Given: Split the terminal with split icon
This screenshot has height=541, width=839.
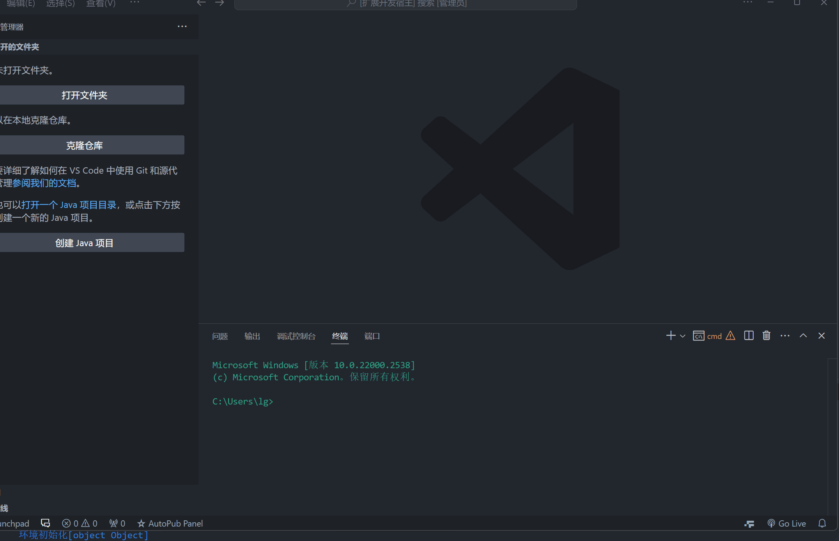Looking at the screenshot, I should click(x=749, y=336).
